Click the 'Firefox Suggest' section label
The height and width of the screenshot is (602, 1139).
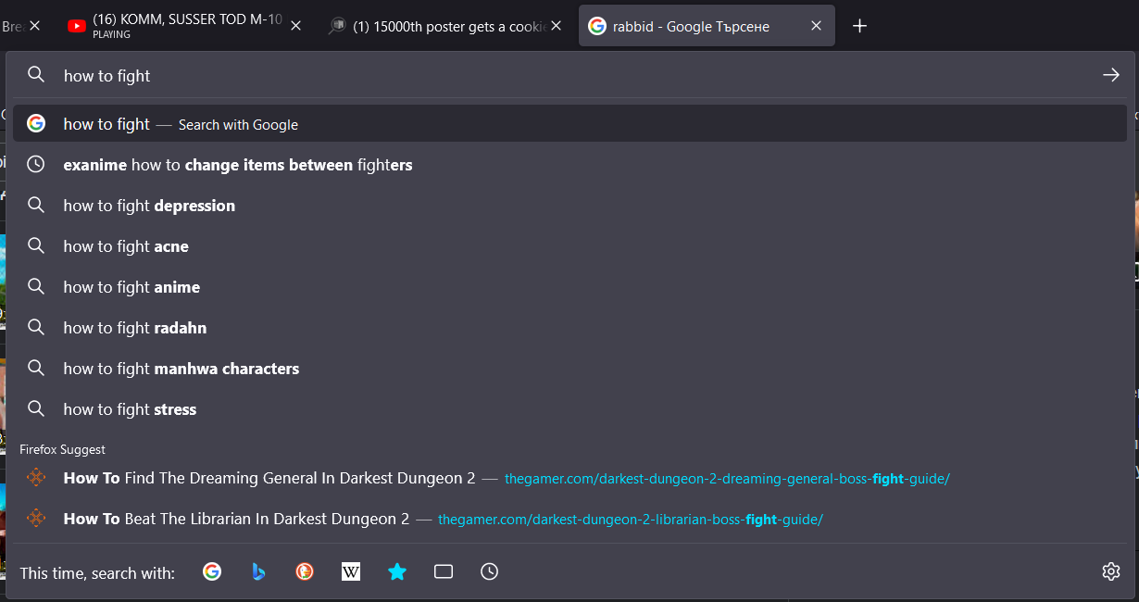[63, 449]
